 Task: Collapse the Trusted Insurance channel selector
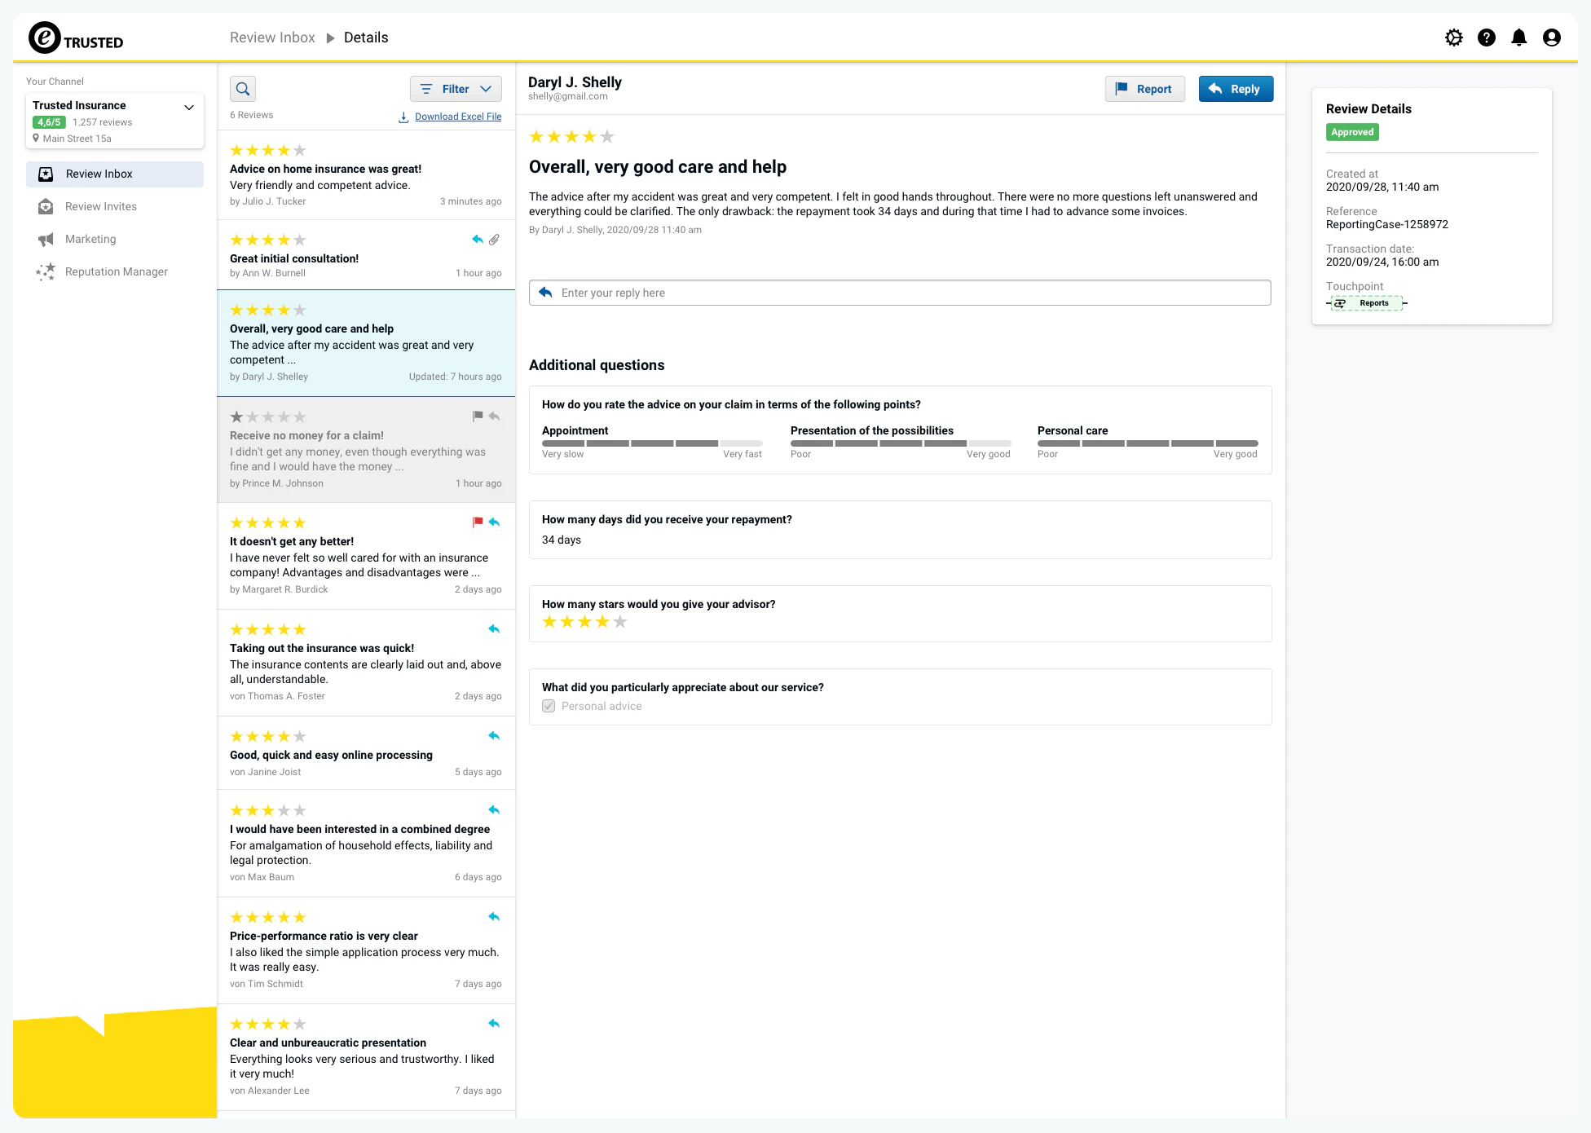[188, 107]
